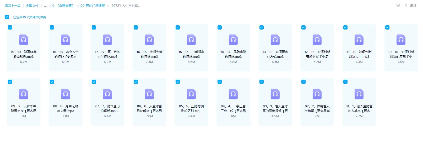
Task: Uncheck the checkbox on file 08 局中无财怎么看
Action: [x=52, y=82]
